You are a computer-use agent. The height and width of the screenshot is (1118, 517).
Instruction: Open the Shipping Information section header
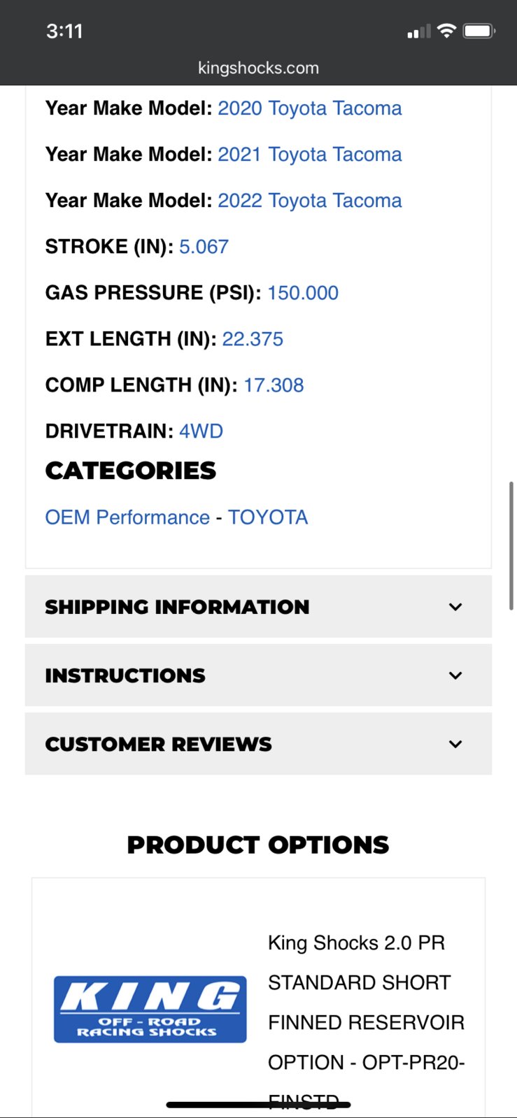(x=258, y=606)
